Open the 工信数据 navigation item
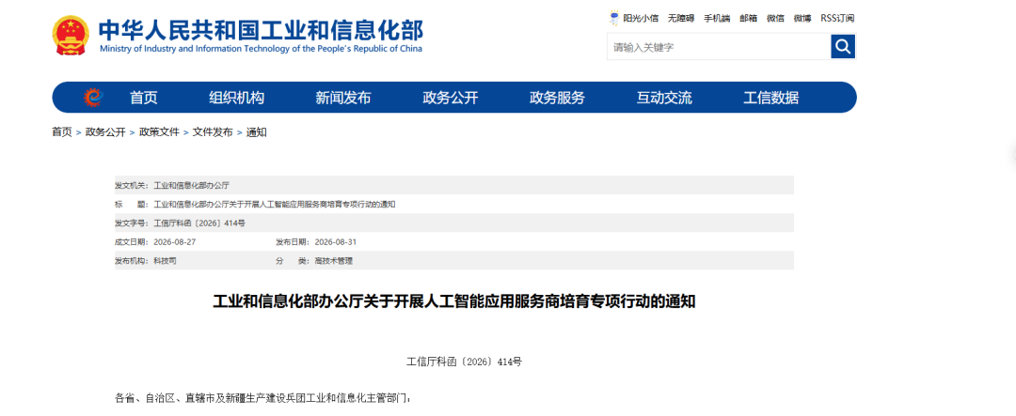1016x416 pixels. coord(771,98)
